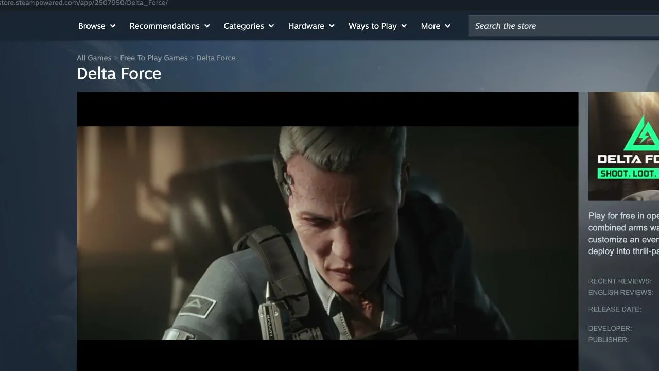Click the store page URL text
This screenshot has width=659, height=371.
tap(84, 3)
